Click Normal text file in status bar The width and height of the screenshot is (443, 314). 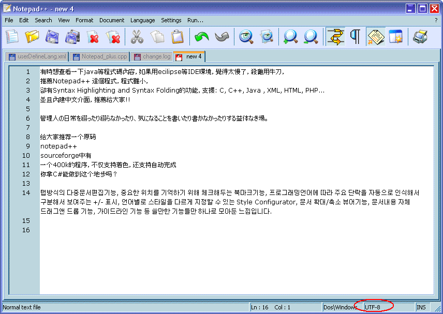pos(22,307)
